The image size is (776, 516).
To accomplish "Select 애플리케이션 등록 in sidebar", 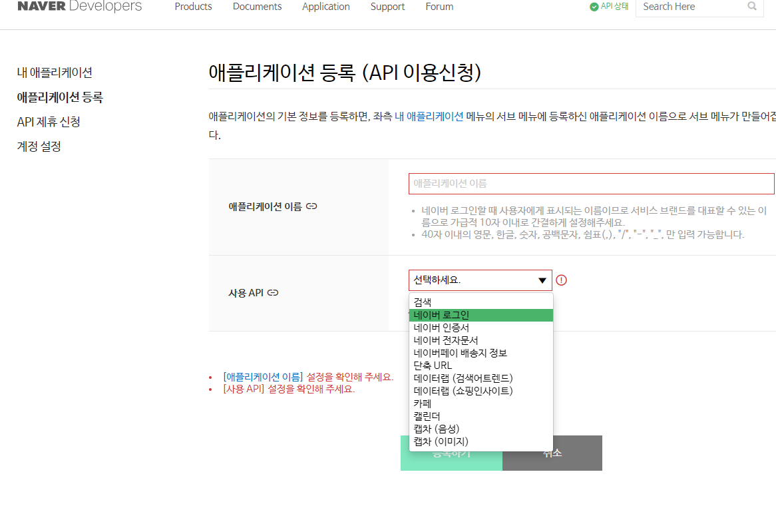I will [x=60, y=97].
